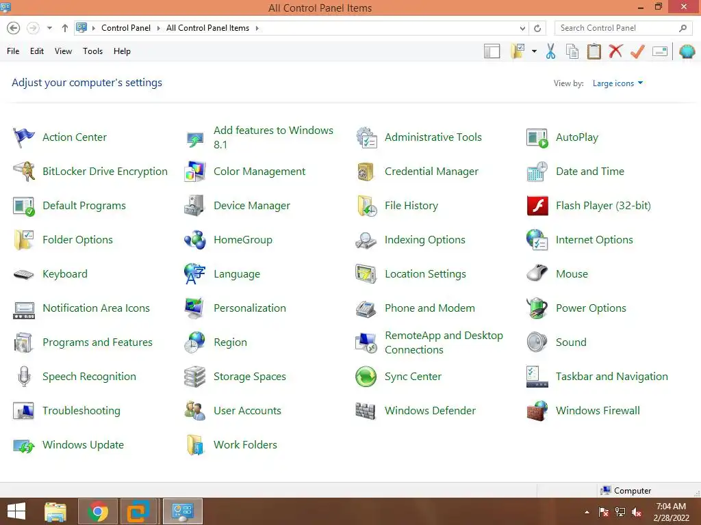This screenshot has width=701, height=525.
Task: Open the Edit menu
Action: coord(37,51)
